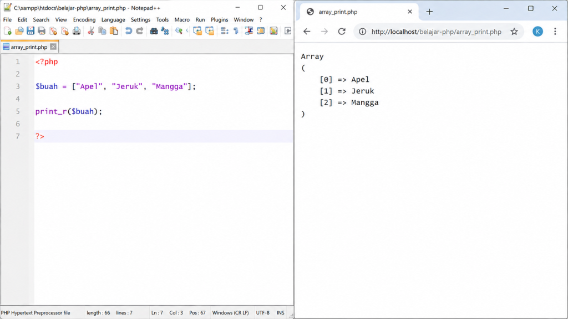Open the browser three-dot menu

tap(555, 32)
